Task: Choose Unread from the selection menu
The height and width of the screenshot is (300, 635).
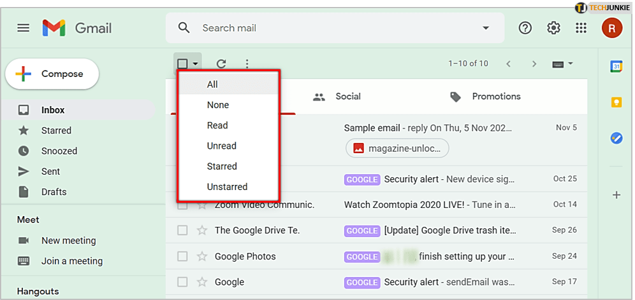Action: pos(222,146)
